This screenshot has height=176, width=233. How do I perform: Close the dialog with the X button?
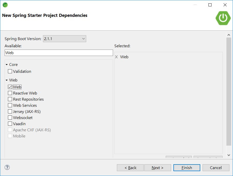225,5
